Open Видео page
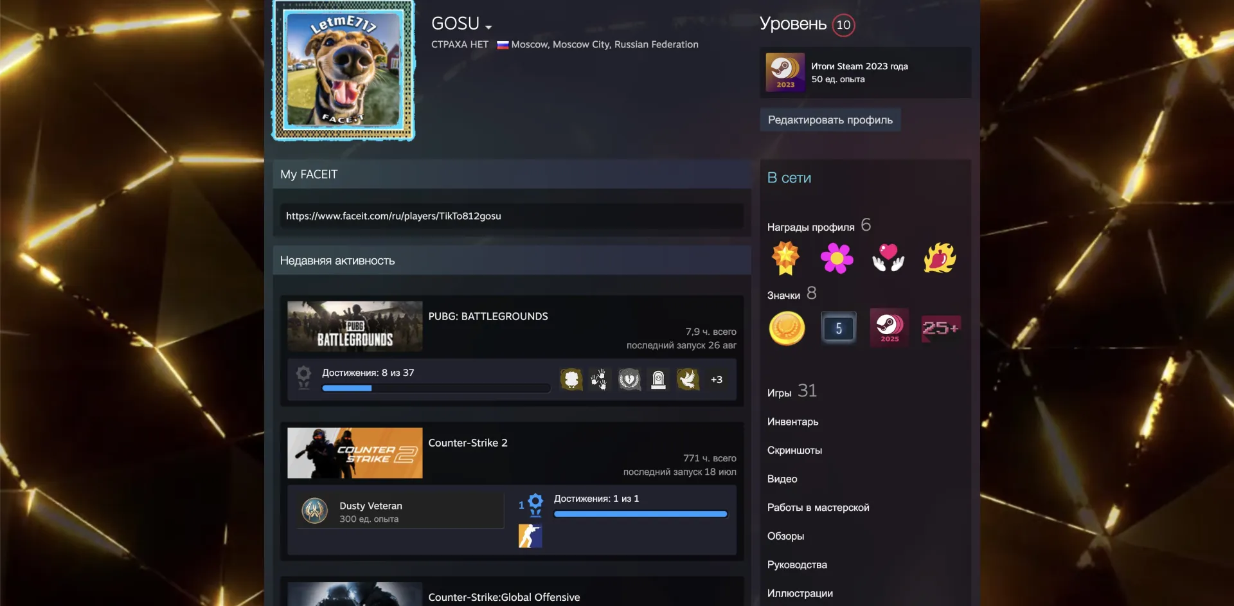Image resolution: width=1234 pixels, height=606 pixels. click(782, 479)
